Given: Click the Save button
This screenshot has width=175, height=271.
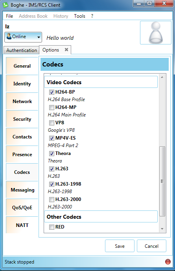Looking at the screenshot, I should click(x=120, y=246).
